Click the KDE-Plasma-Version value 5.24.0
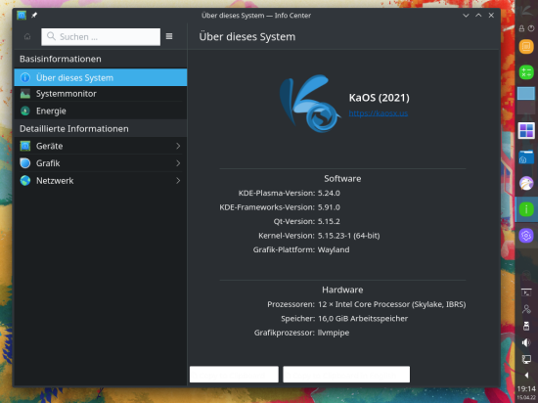The width and height of the screenshot is (538, 403). click(x=329, y=193)
